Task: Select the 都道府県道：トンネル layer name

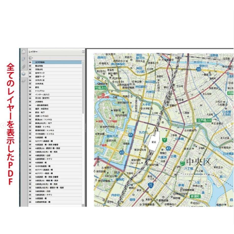Action: click(x=45, y=130)
